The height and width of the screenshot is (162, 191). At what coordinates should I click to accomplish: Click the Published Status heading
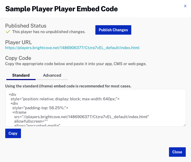pyautogui.click(x=26, y=26)
